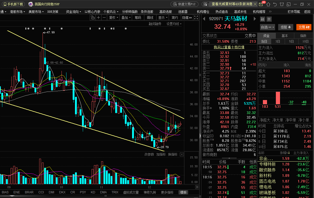
Task: Click the home icon in title bar
Action: pyautogui.click(x=268, y=4)
